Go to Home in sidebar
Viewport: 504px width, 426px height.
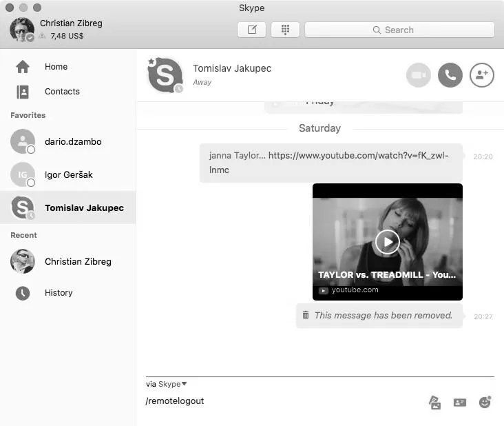68,67
